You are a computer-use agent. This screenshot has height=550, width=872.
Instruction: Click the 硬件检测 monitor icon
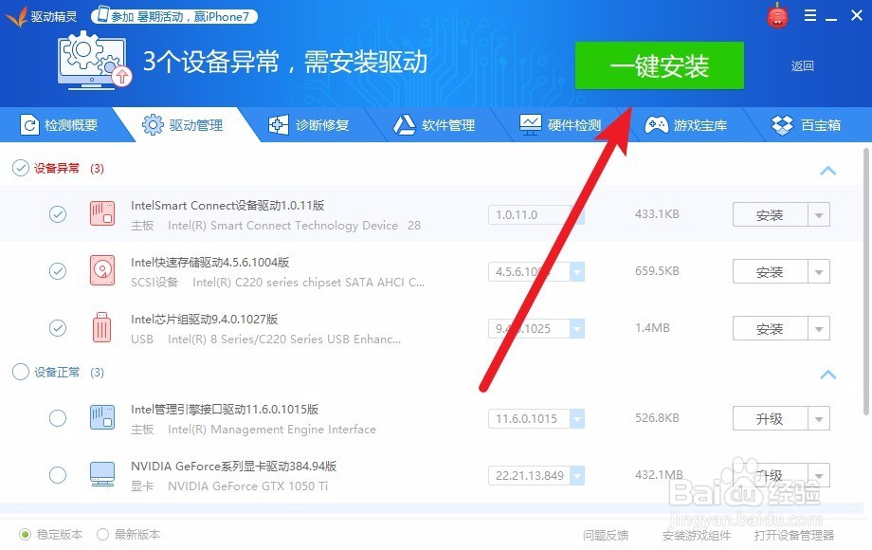[530, 125]
